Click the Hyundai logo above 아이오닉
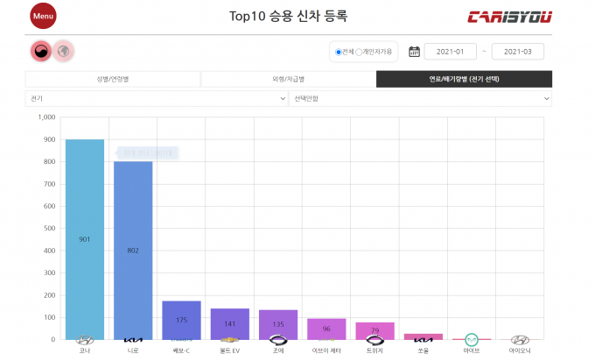Viewport: 595px width, 361px height. click(519, 340)
